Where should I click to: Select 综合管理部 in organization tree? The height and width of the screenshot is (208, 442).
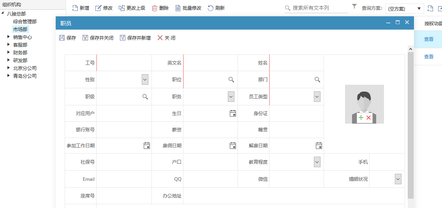25,22
